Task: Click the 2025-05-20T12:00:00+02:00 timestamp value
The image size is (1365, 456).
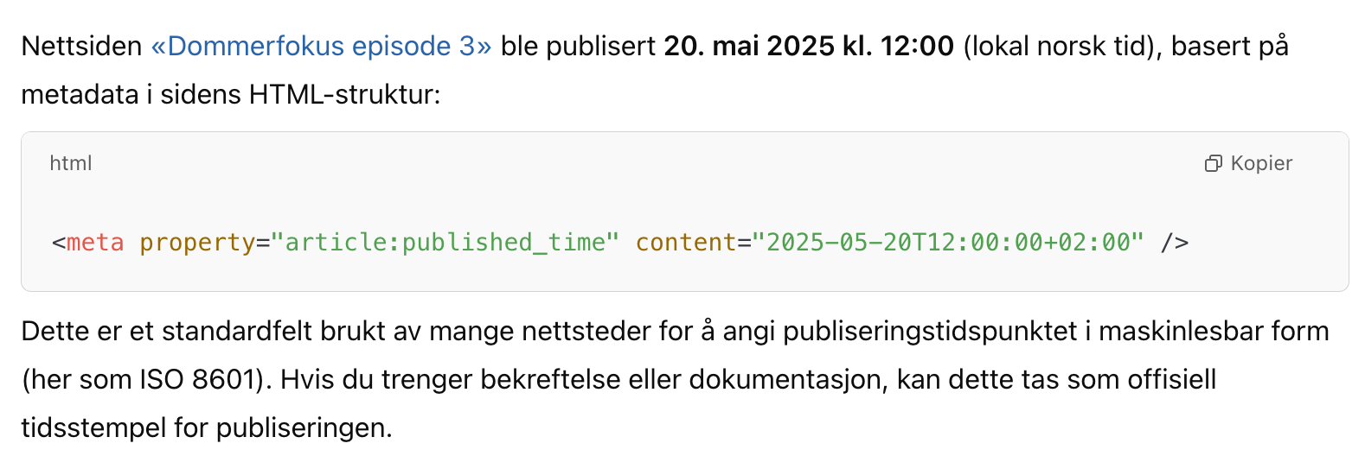Action: (x=948, y=243)
